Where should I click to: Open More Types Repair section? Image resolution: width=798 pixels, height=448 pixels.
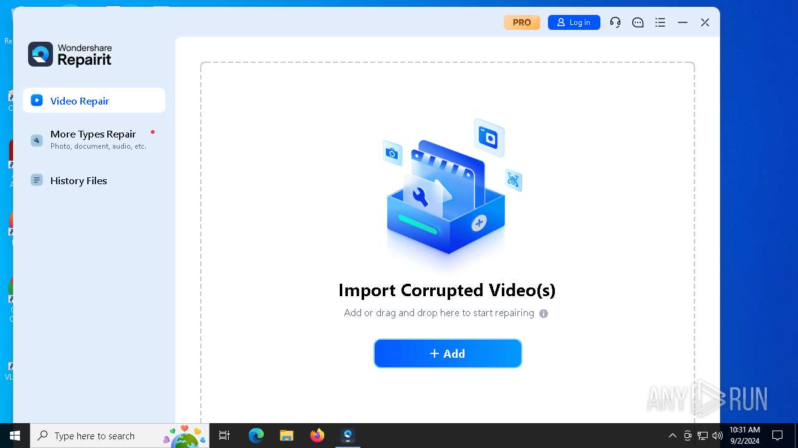[x=94, y=139]
